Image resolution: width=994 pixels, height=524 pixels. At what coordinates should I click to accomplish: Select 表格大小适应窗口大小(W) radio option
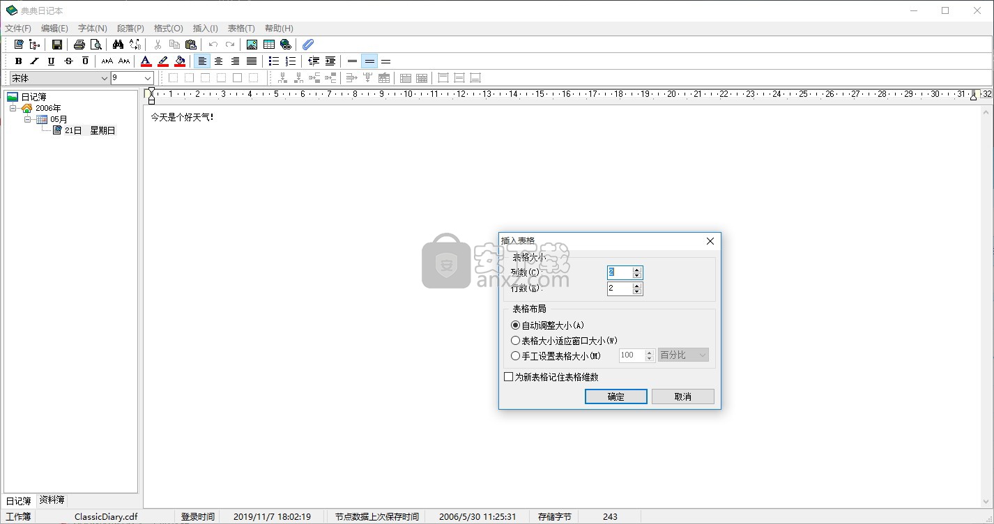[565, 341]
